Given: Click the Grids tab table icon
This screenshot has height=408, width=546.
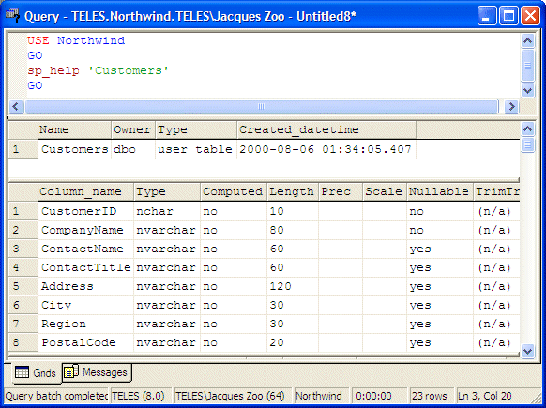Looking at the screenshot, I should click(x=22, y=372).
